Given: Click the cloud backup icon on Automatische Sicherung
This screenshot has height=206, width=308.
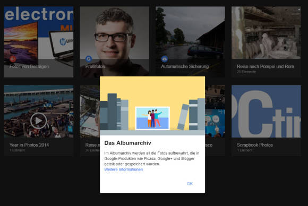Looking at the screenshot, I should point(165,59).
